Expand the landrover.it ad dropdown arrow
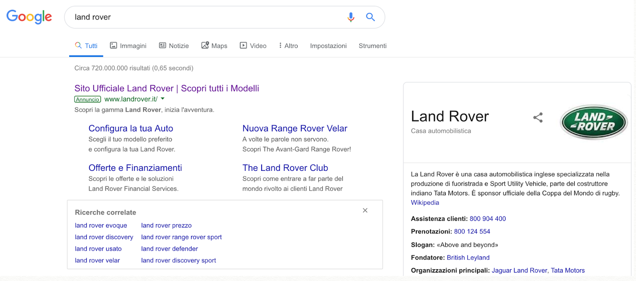 [163, 99]
